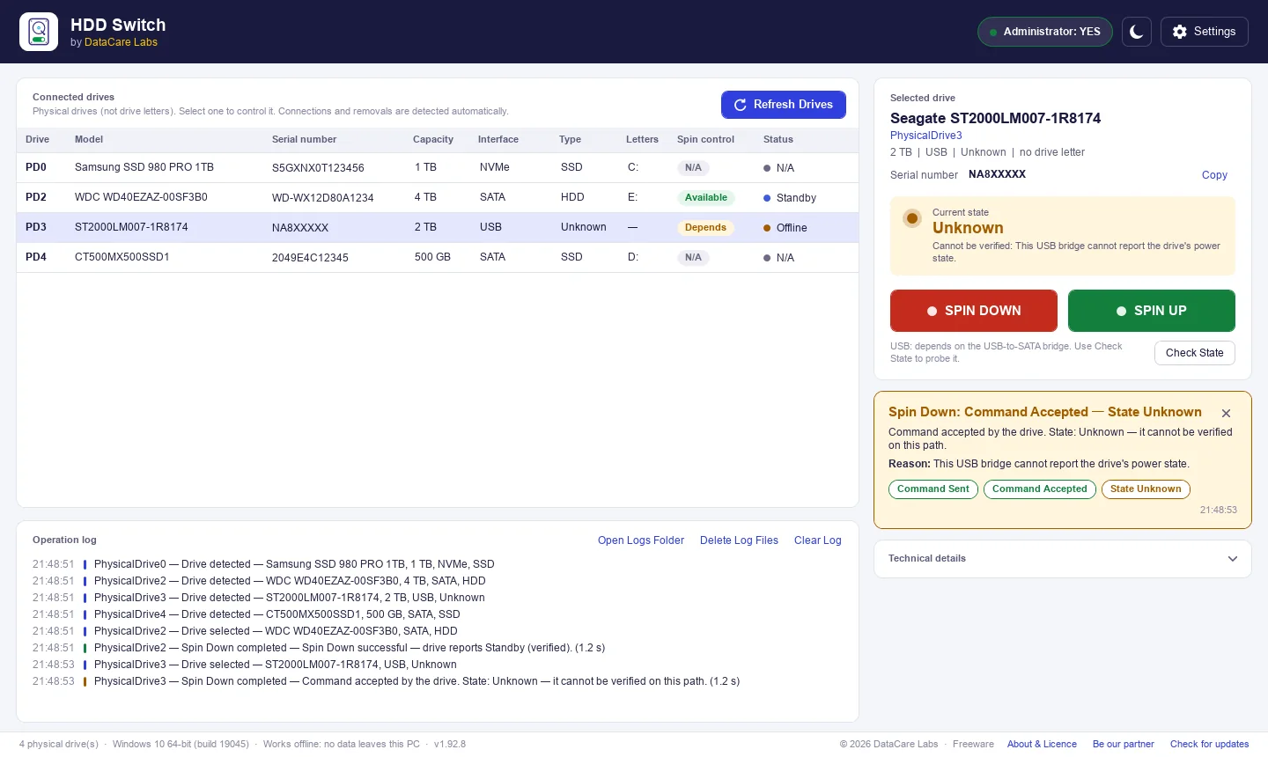Click the Available spin control badge

(x=706, y=197)
